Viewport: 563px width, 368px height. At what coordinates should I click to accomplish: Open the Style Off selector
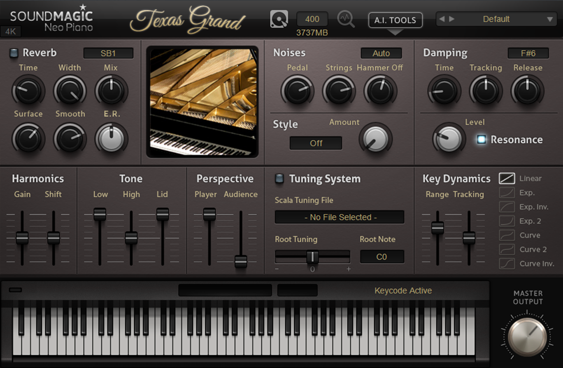tap(316, 143)
